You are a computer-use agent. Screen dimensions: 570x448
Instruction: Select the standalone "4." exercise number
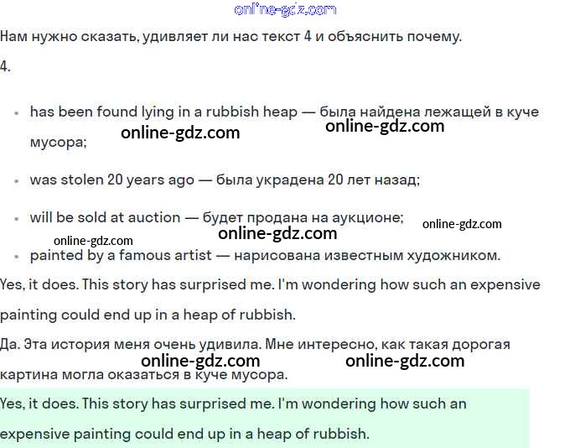[6, 66]
